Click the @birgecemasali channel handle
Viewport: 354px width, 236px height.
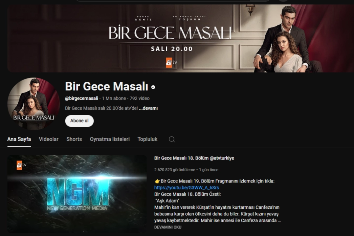(81, 98)
